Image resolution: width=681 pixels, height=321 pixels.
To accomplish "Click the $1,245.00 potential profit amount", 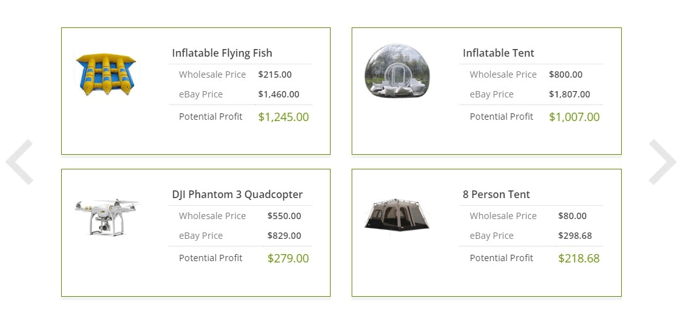I will coord(283,117).
